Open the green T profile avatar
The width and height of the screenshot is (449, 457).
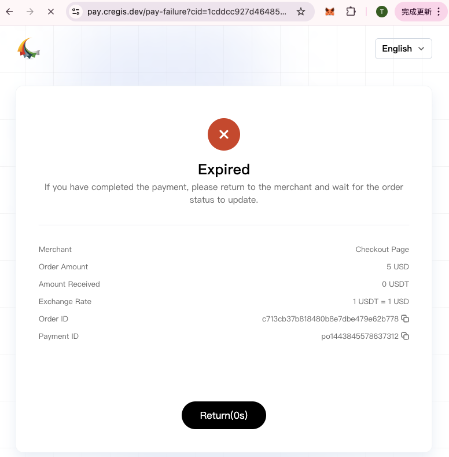click(381, 12)
